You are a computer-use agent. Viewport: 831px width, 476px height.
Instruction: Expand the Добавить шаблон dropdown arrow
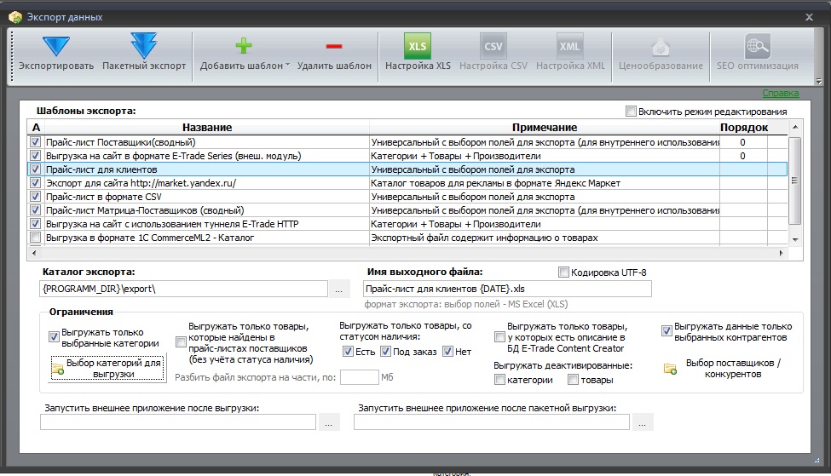(x=288, y=65)
